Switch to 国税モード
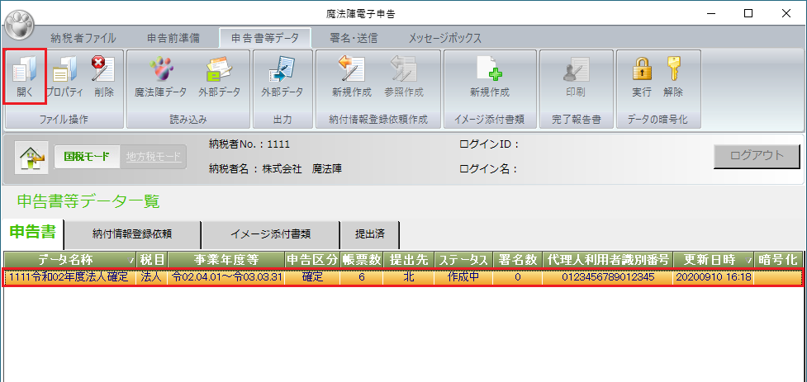The width and height of the screenshot is (807, 382). (x=86, y=157)
